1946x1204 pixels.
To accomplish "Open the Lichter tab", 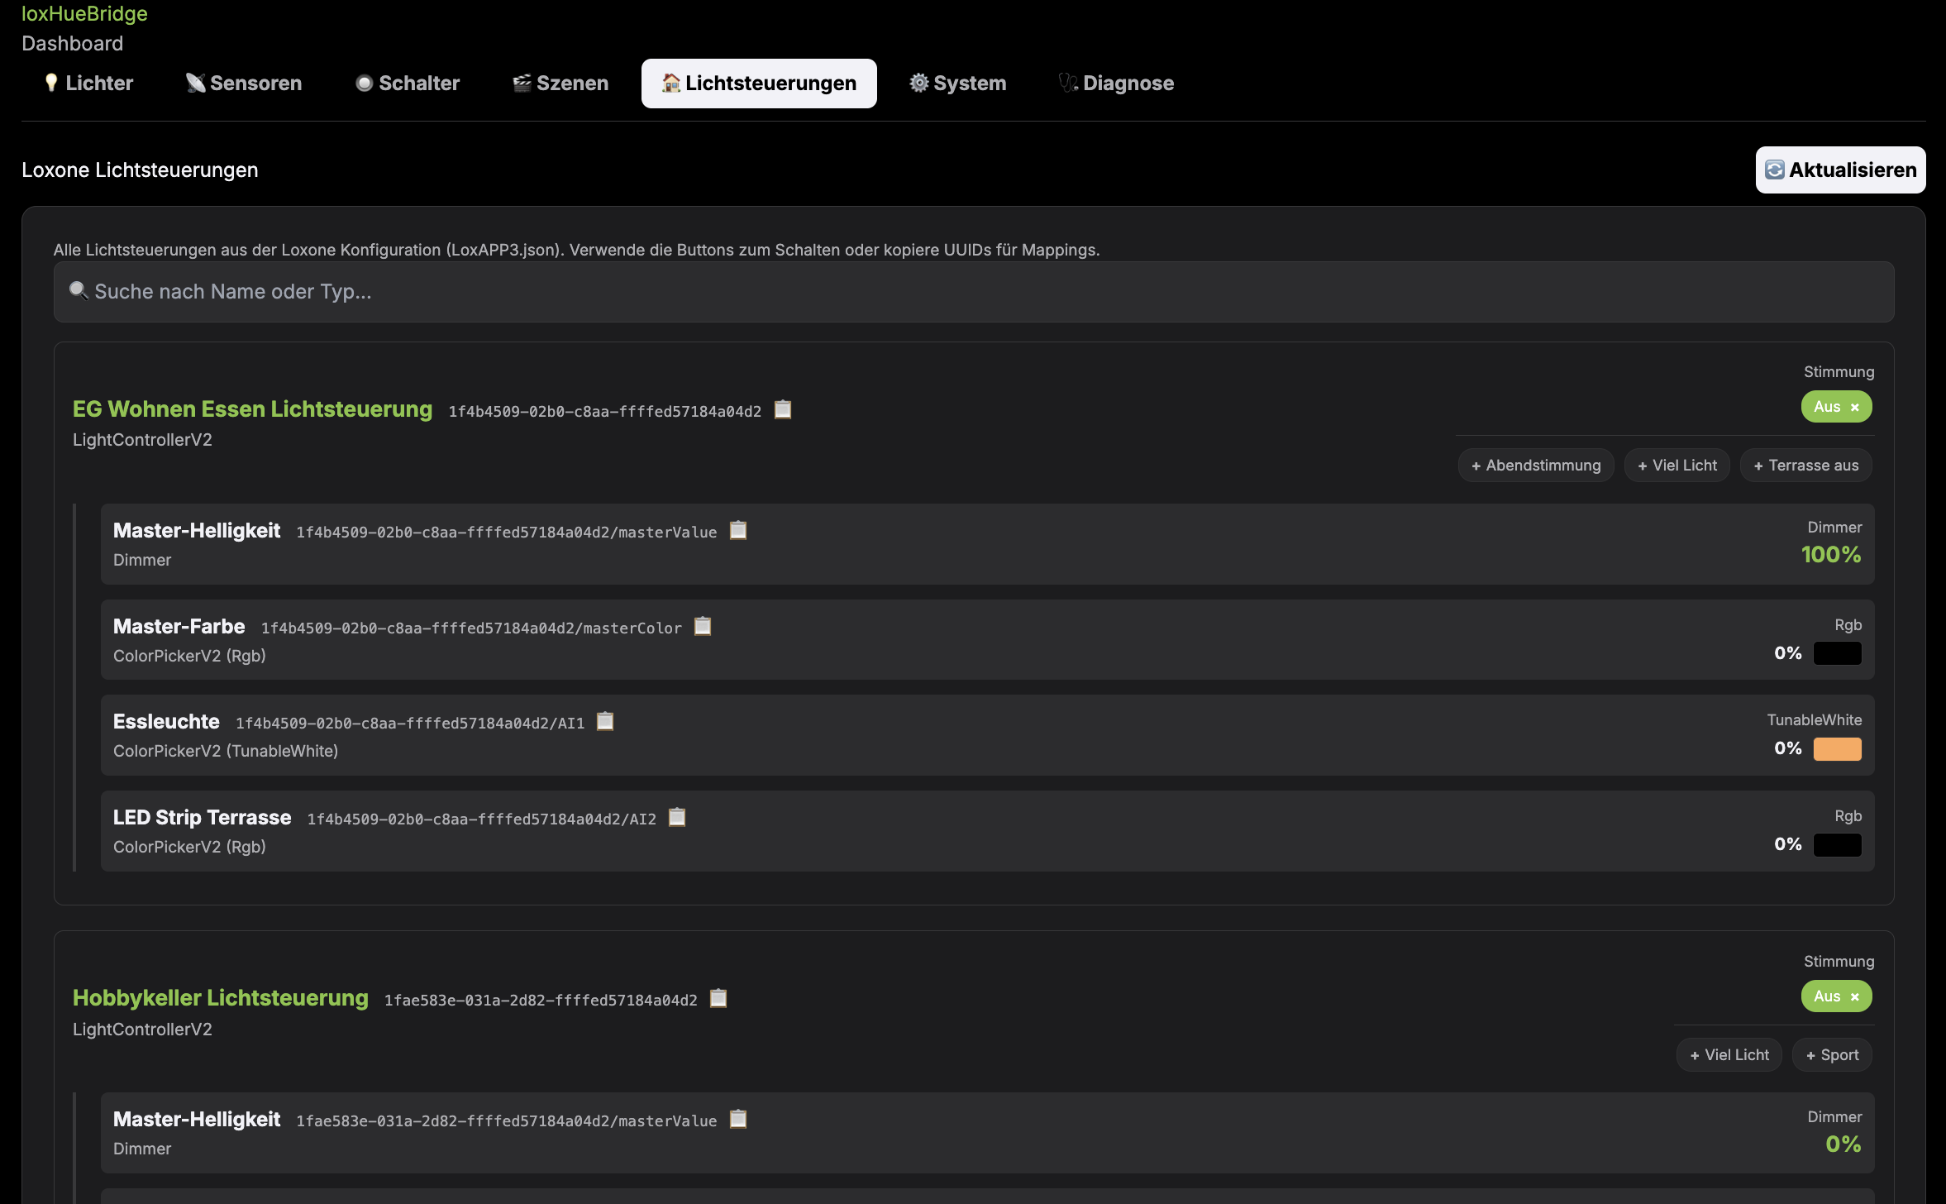I will [x=88, y=84].
